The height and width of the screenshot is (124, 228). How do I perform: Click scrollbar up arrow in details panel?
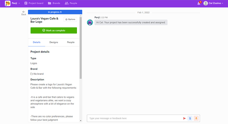coord(81,16)
